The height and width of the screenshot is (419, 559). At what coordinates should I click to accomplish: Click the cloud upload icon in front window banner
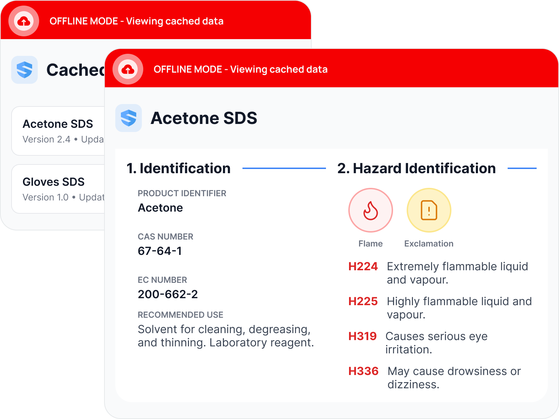point(128,69)
